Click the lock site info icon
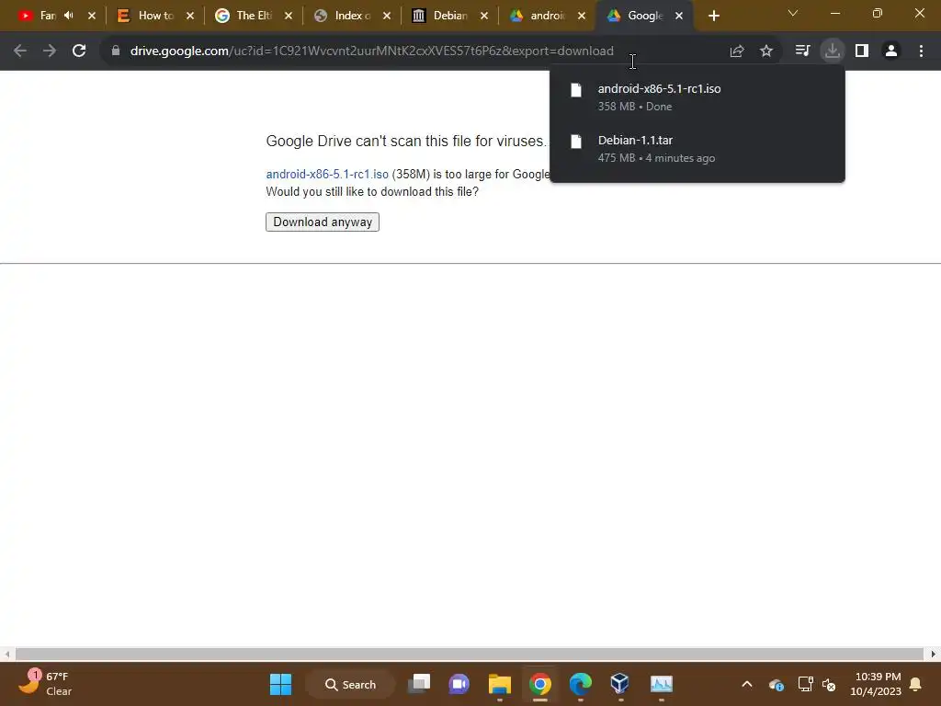This screenshot has width=941, height=706. 116,51
